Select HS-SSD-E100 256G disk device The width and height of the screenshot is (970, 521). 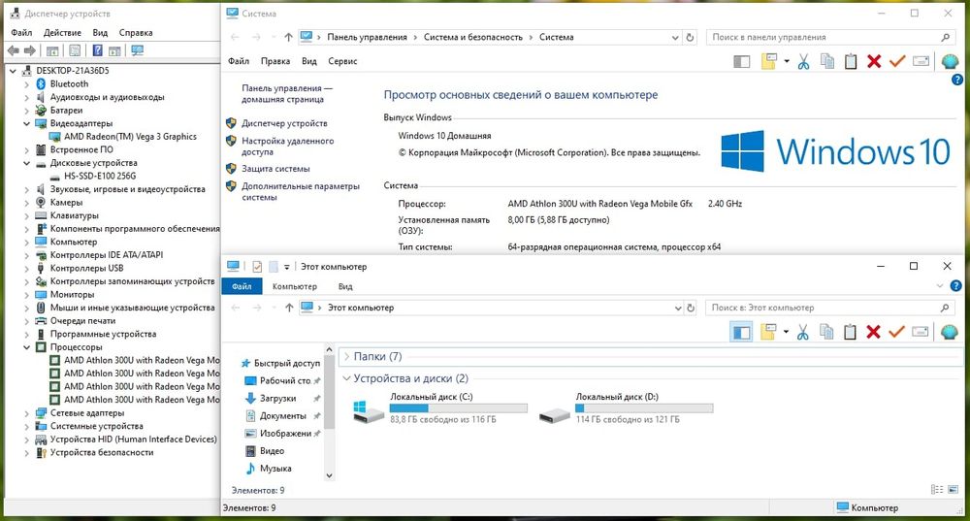[x=100, y=176]
